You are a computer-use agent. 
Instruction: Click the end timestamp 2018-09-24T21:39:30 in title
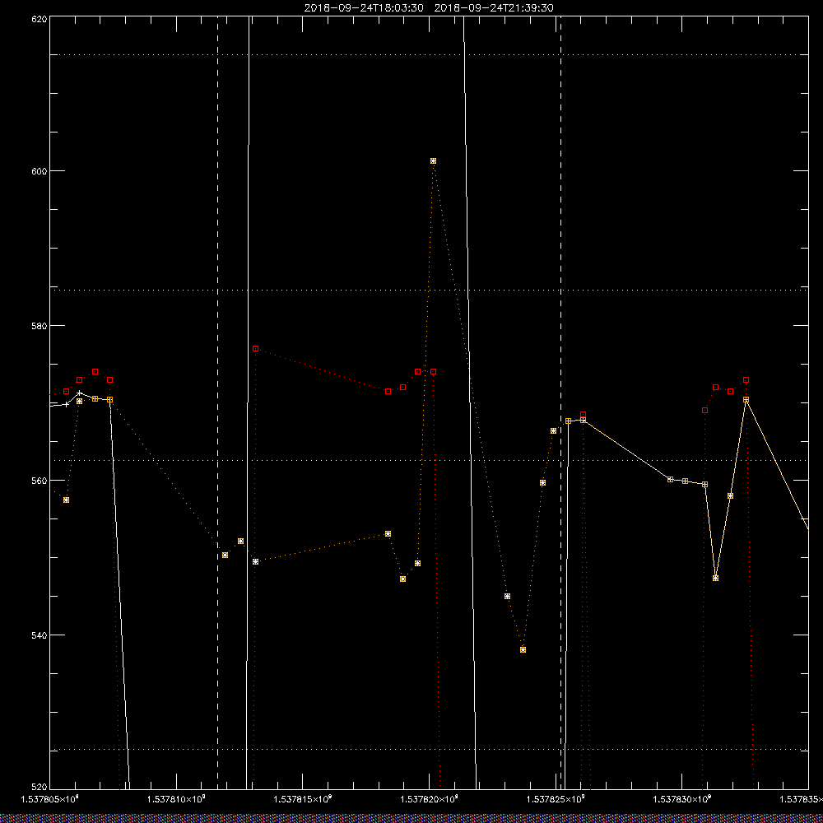tap(494, 8)
